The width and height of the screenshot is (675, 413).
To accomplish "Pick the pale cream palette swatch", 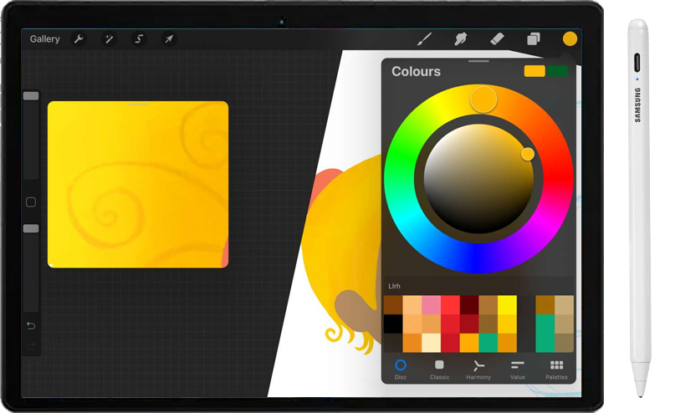I will (431, 343).
